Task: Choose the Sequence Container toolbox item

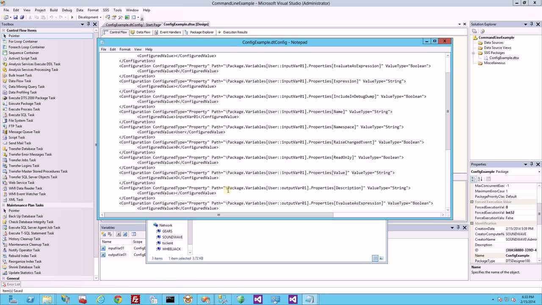Action: click(47, 53)
